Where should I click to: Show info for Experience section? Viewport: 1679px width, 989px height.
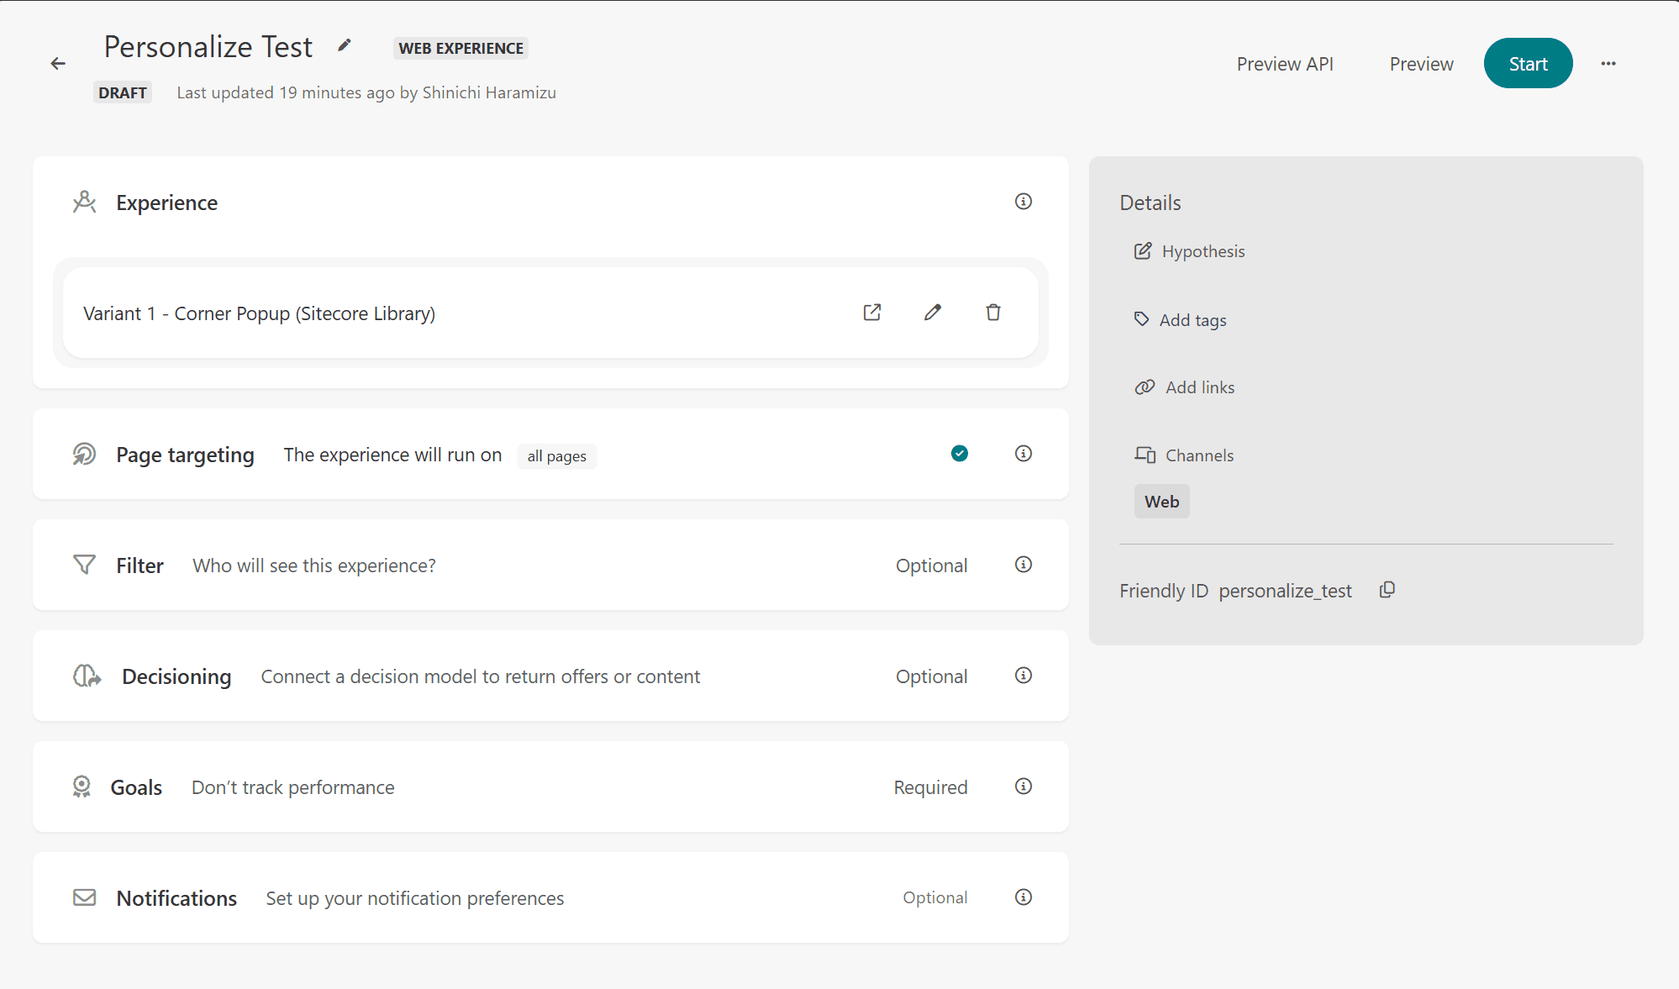point(1024,202)
